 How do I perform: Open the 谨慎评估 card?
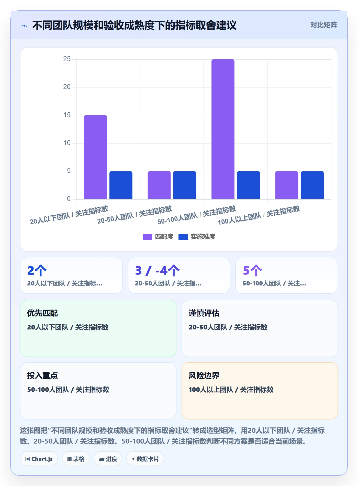260,328
